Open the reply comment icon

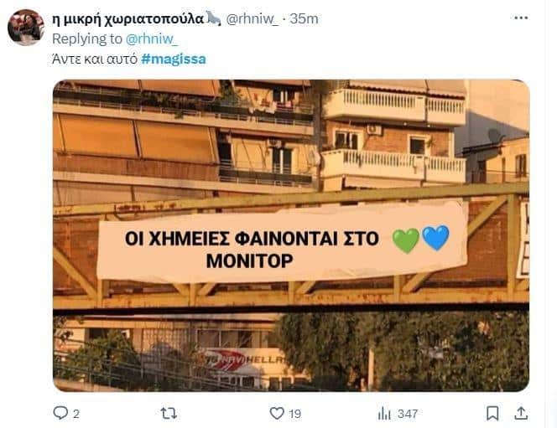coord(60,413)
